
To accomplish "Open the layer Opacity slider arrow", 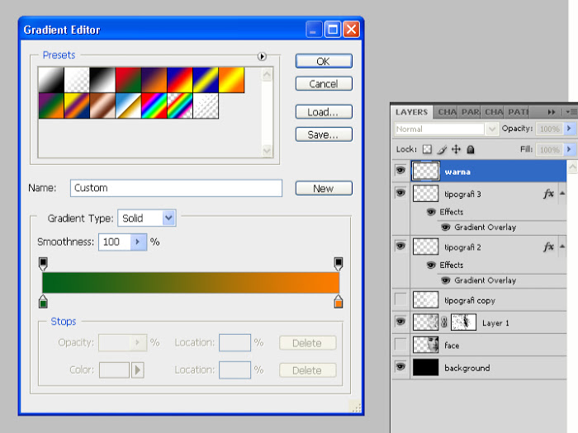I will [569, 129].
